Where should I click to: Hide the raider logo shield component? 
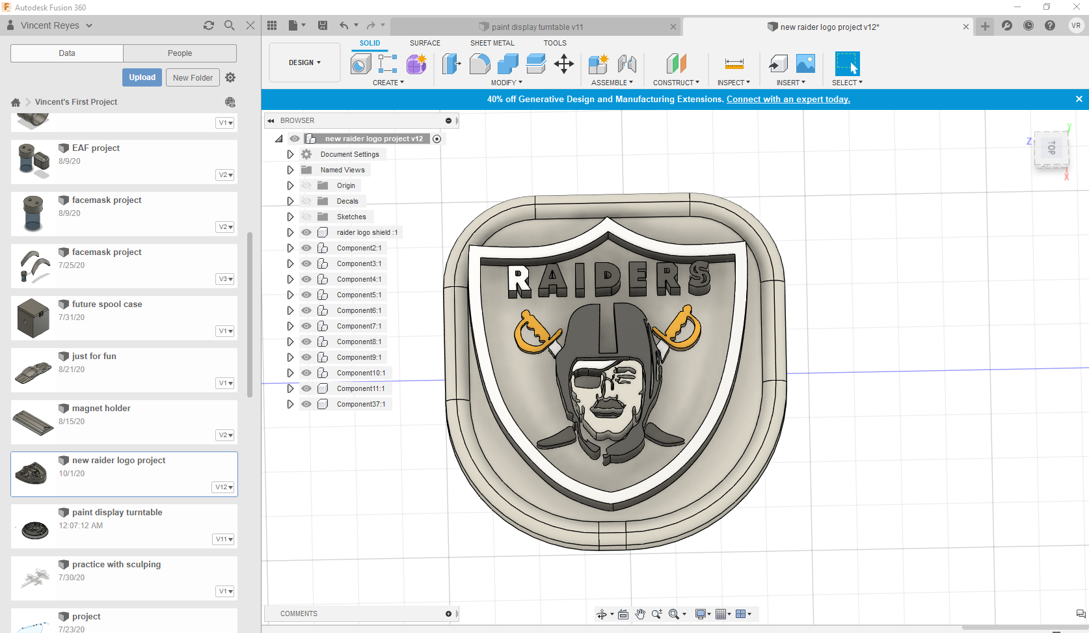coord(306,232)
